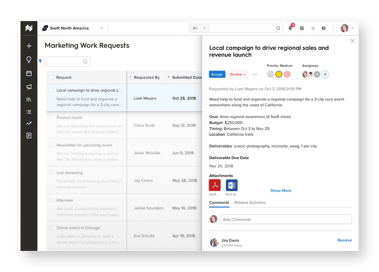This screenshot has height=272, width=379.
Task: Check the Live streaming checkbox
Action: (x=51, y=173)
